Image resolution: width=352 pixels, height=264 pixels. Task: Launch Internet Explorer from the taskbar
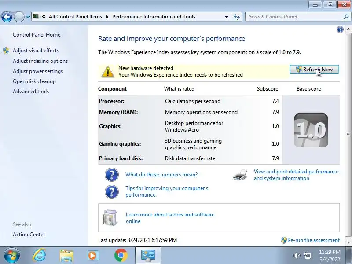(x=39, y=256)
